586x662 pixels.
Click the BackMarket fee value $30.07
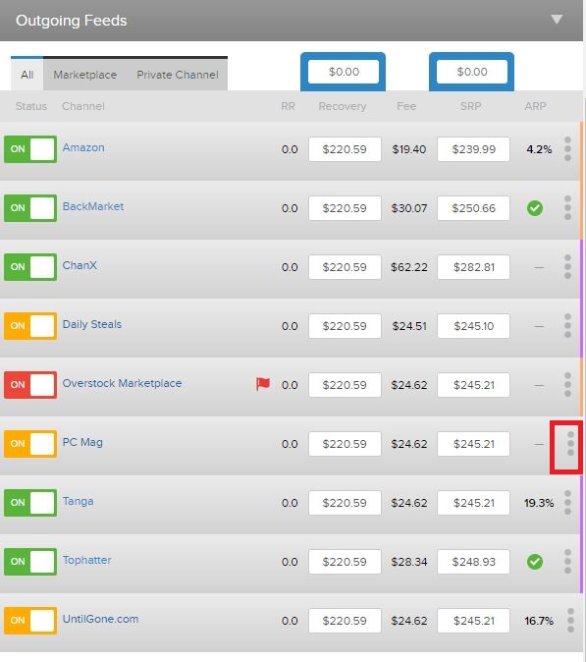[408, 208]
